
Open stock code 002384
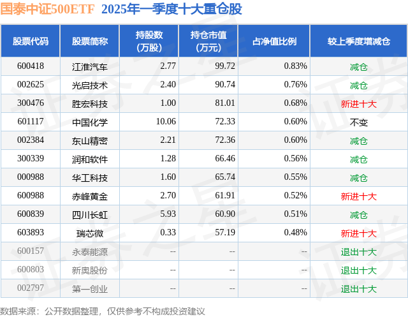coord(31,140)
